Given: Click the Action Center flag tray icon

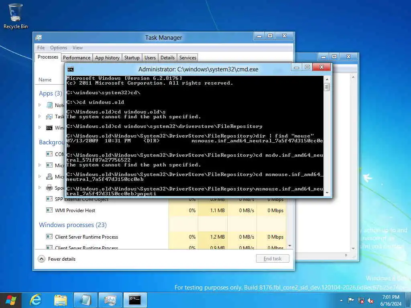Looking at the screenshot, I should tap(351, 300).
